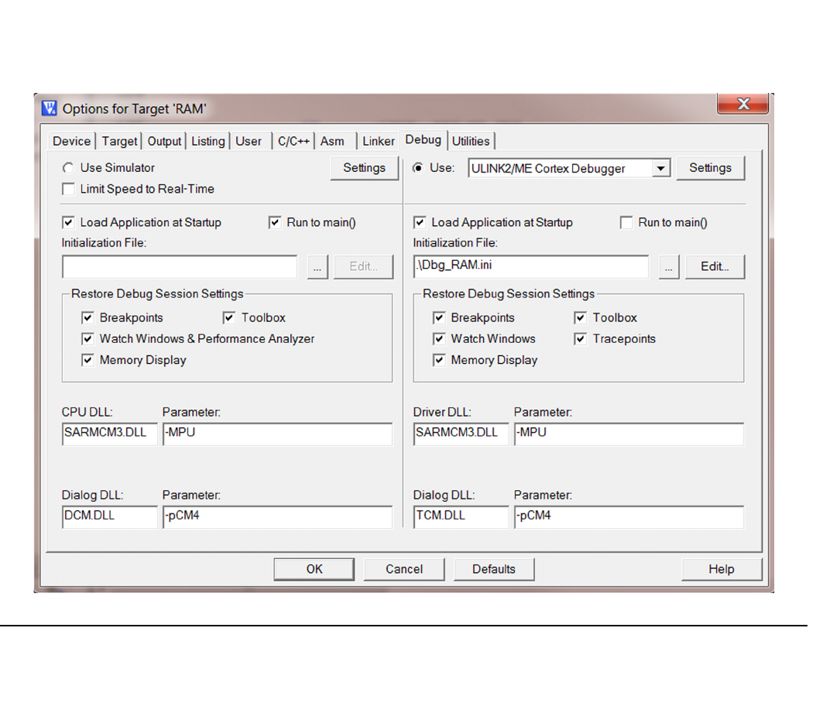Screen dimensions: 823x717
Task: Click DCM.DLL Parameter field -pCM4
Action: click(277, 516)
